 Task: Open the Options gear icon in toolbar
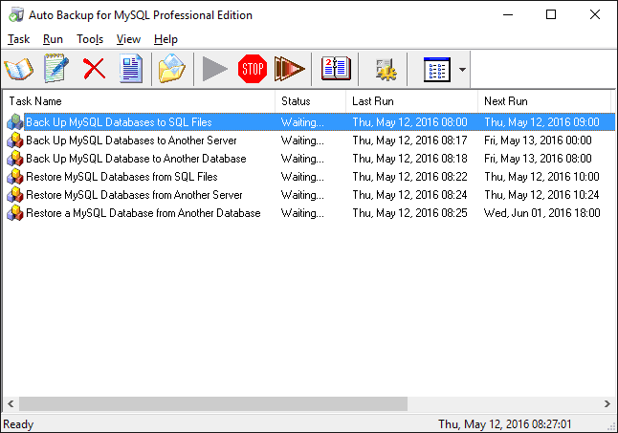(386, 69)
